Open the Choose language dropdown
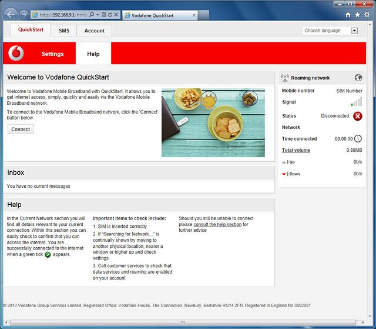Viewport: 376px width, 329px height. click(331, 31)
